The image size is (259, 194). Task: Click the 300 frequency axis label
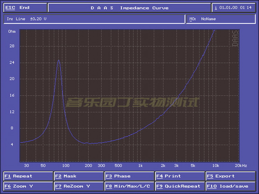101,166
